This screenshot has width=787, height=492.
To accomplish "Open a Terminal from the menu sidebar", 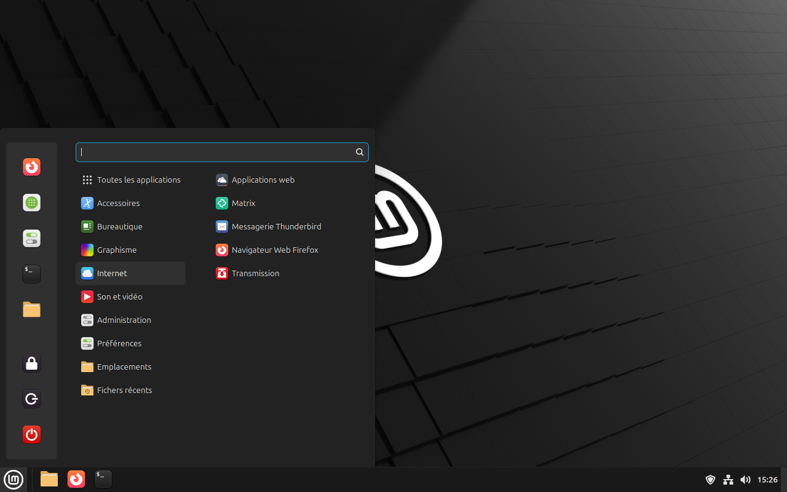I will (31, 274).
